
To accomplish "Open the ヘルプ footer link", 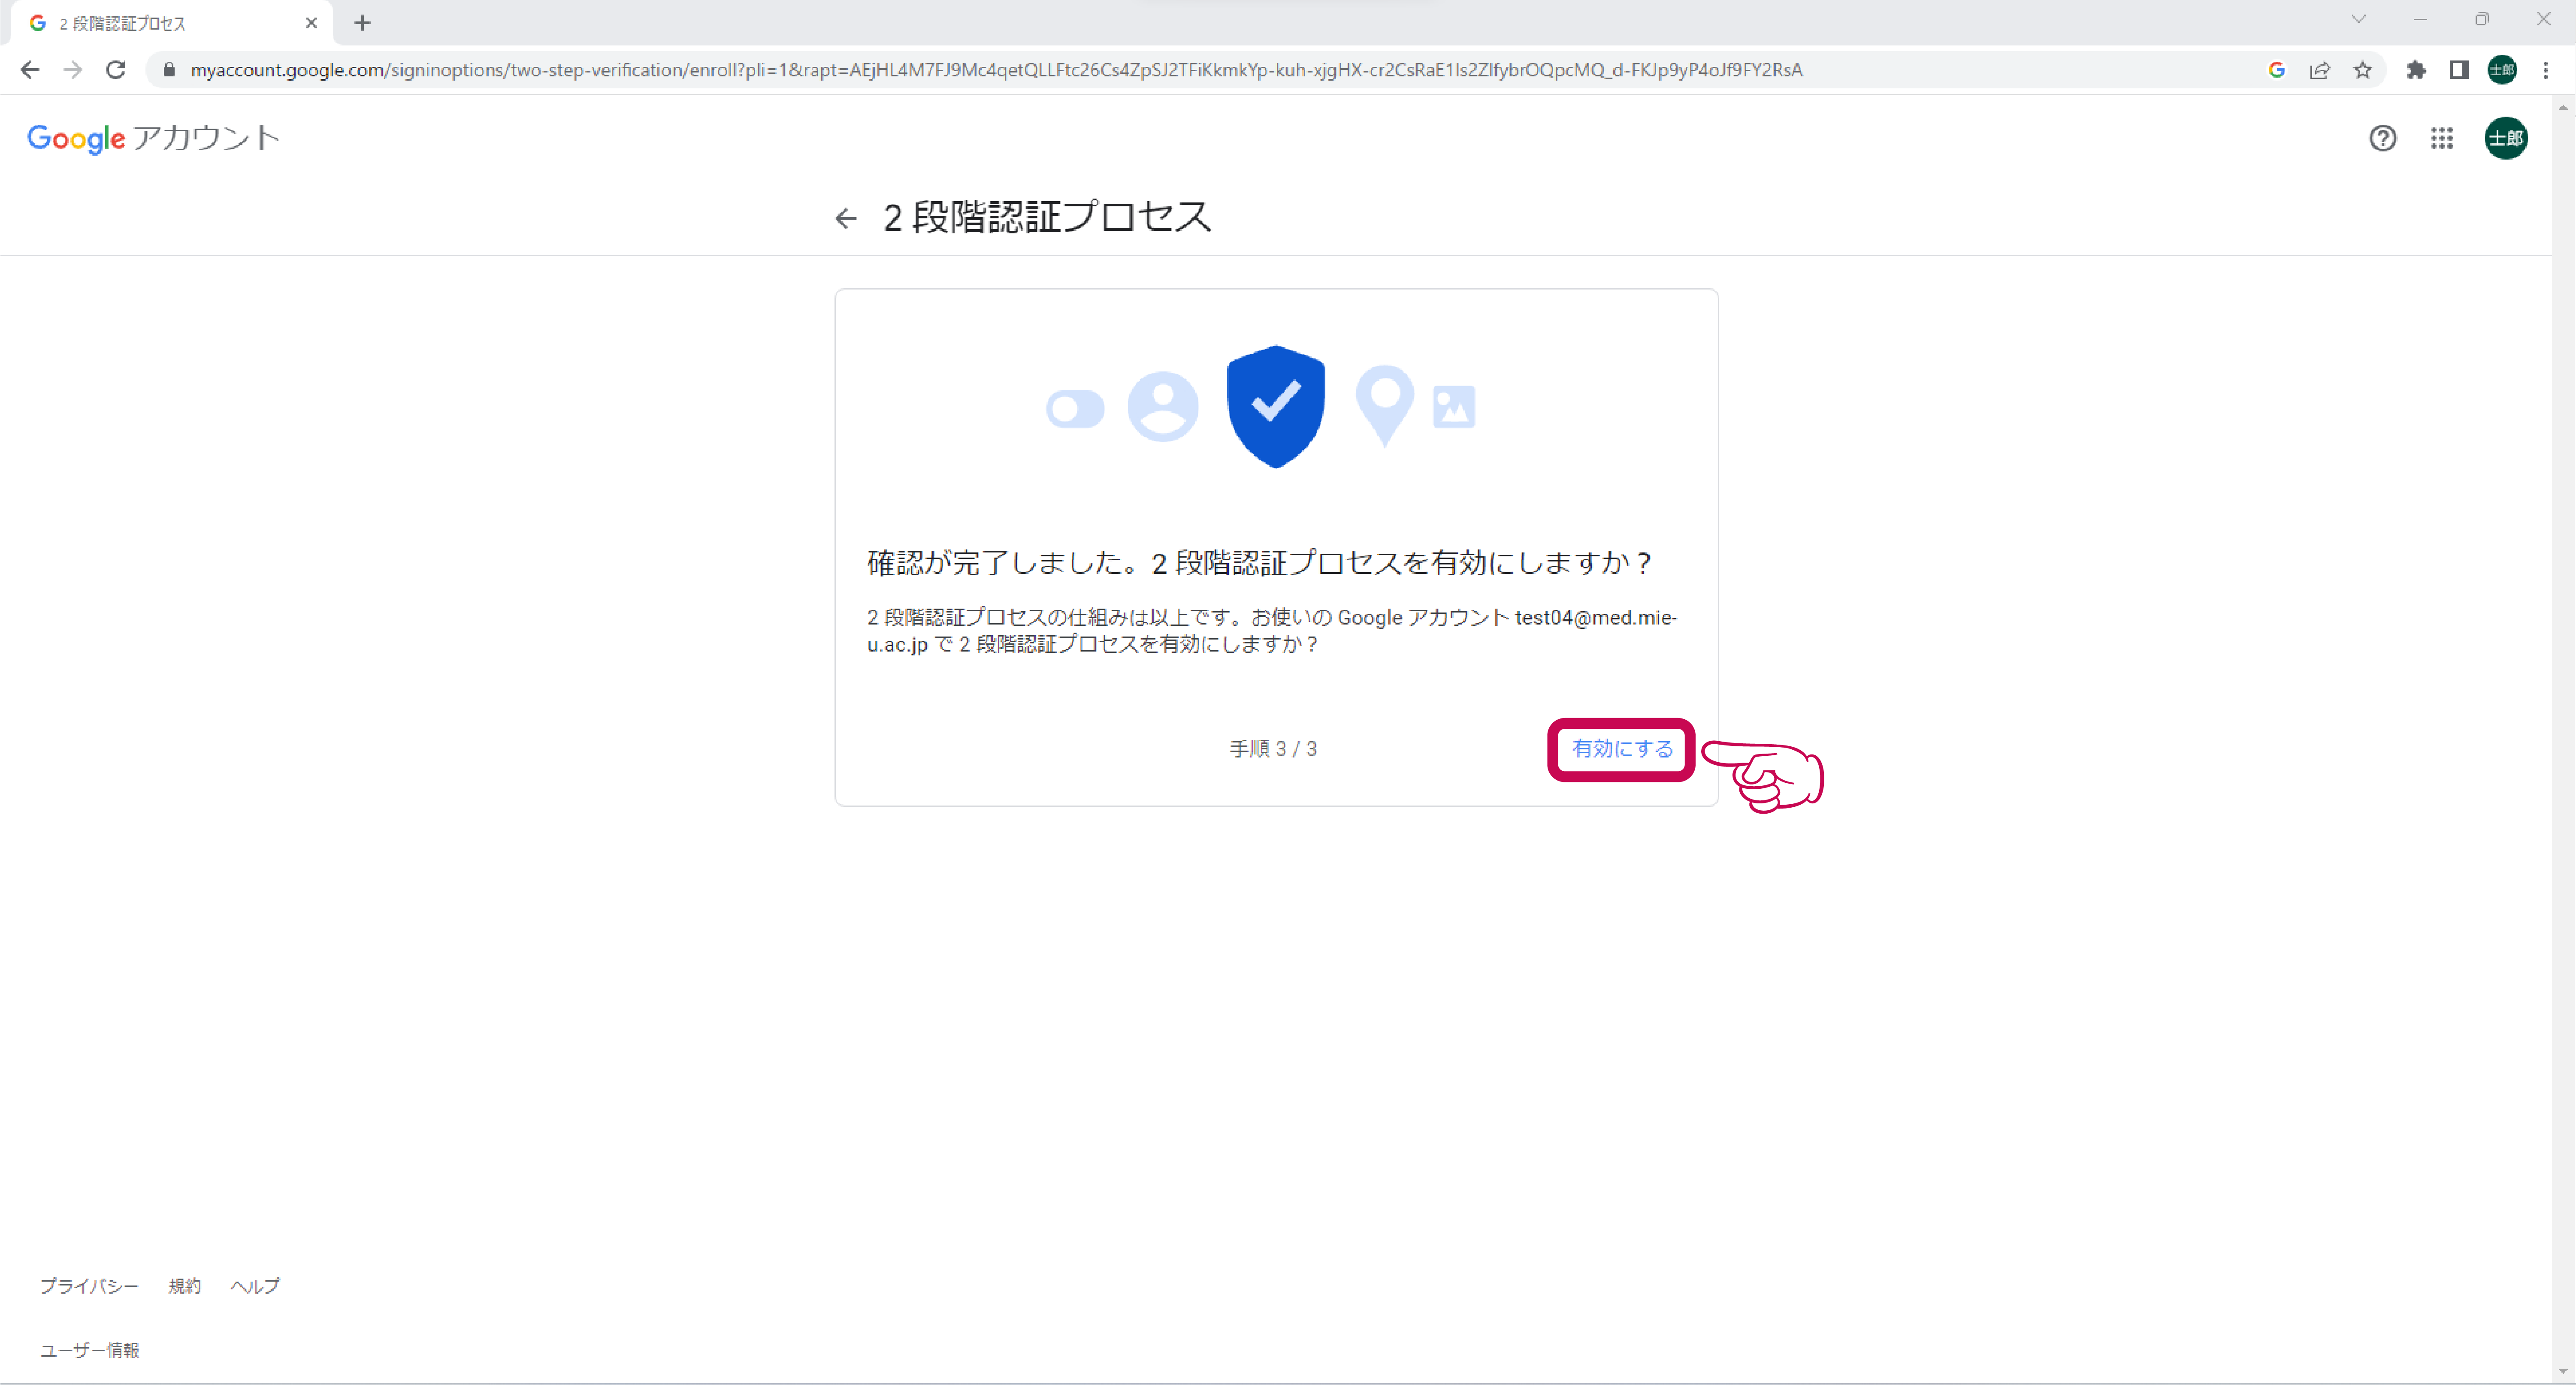I will (x=255, y=1286).
